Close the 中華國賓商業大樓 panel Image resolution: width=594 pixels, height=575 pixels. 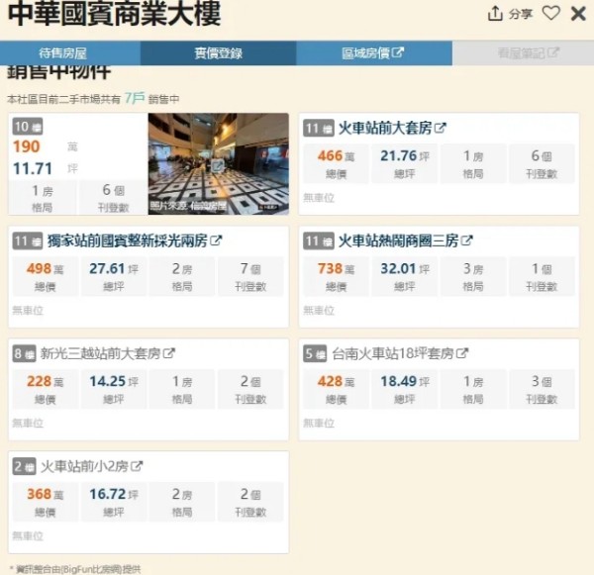tap(578, 14)
